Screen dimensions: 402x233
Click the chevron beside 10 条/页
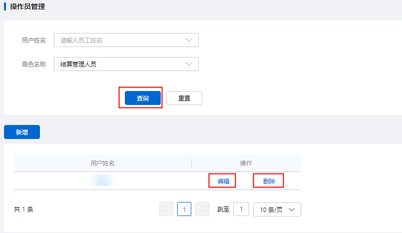coord(292,209)
